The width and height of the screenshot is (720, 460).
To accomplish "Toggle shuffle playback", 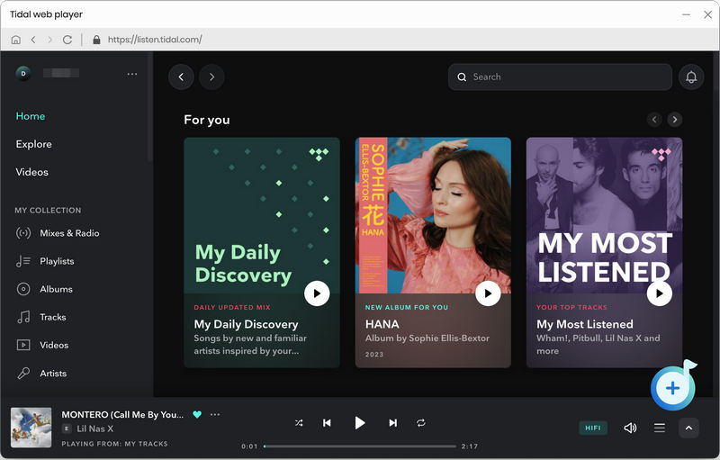I will (299, 423).
